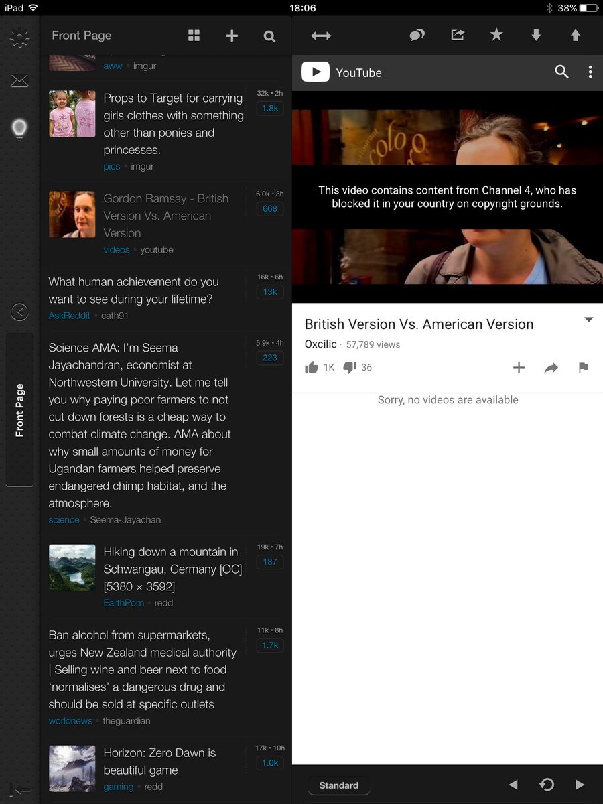The height and width of the screenshot is (804, 603).
Task: Open gaming subreddit link
Action: point(119,787)
